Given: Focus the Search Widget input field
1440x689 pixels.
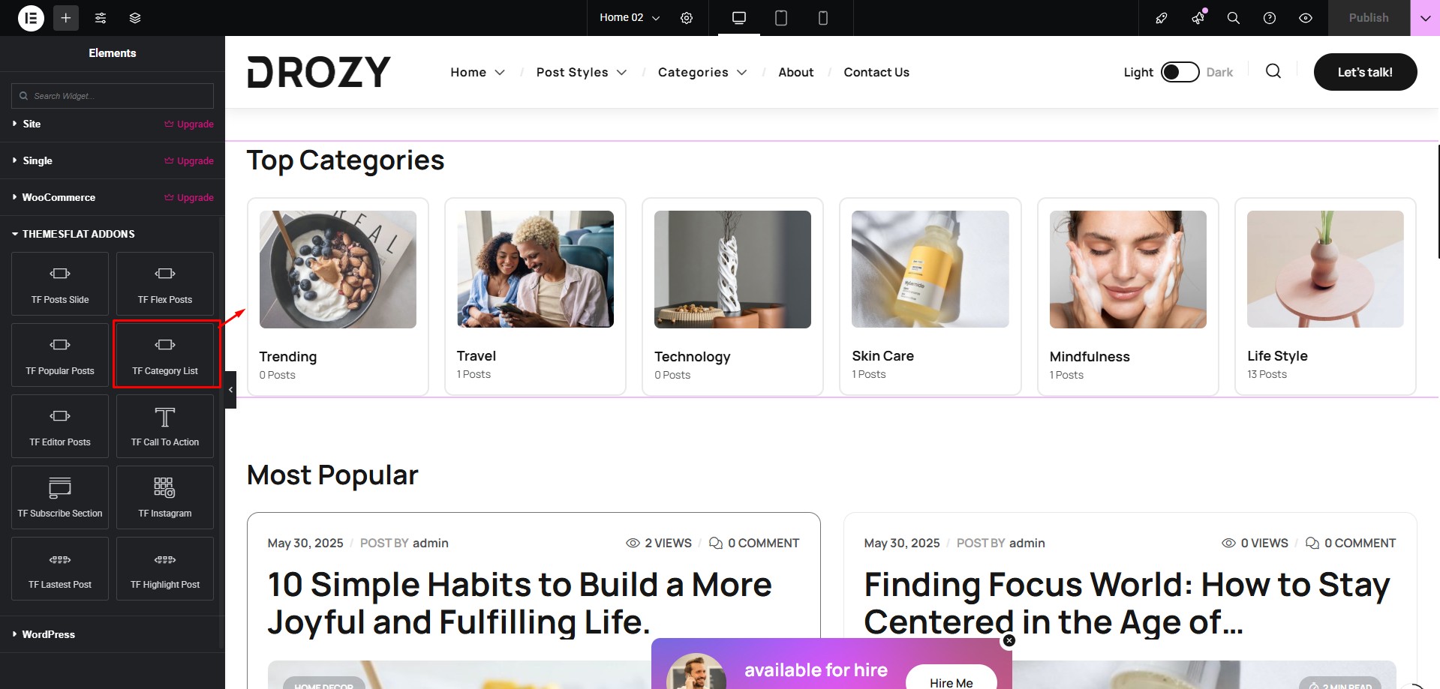Looking at the screenshot, I should tap(113, 96).
